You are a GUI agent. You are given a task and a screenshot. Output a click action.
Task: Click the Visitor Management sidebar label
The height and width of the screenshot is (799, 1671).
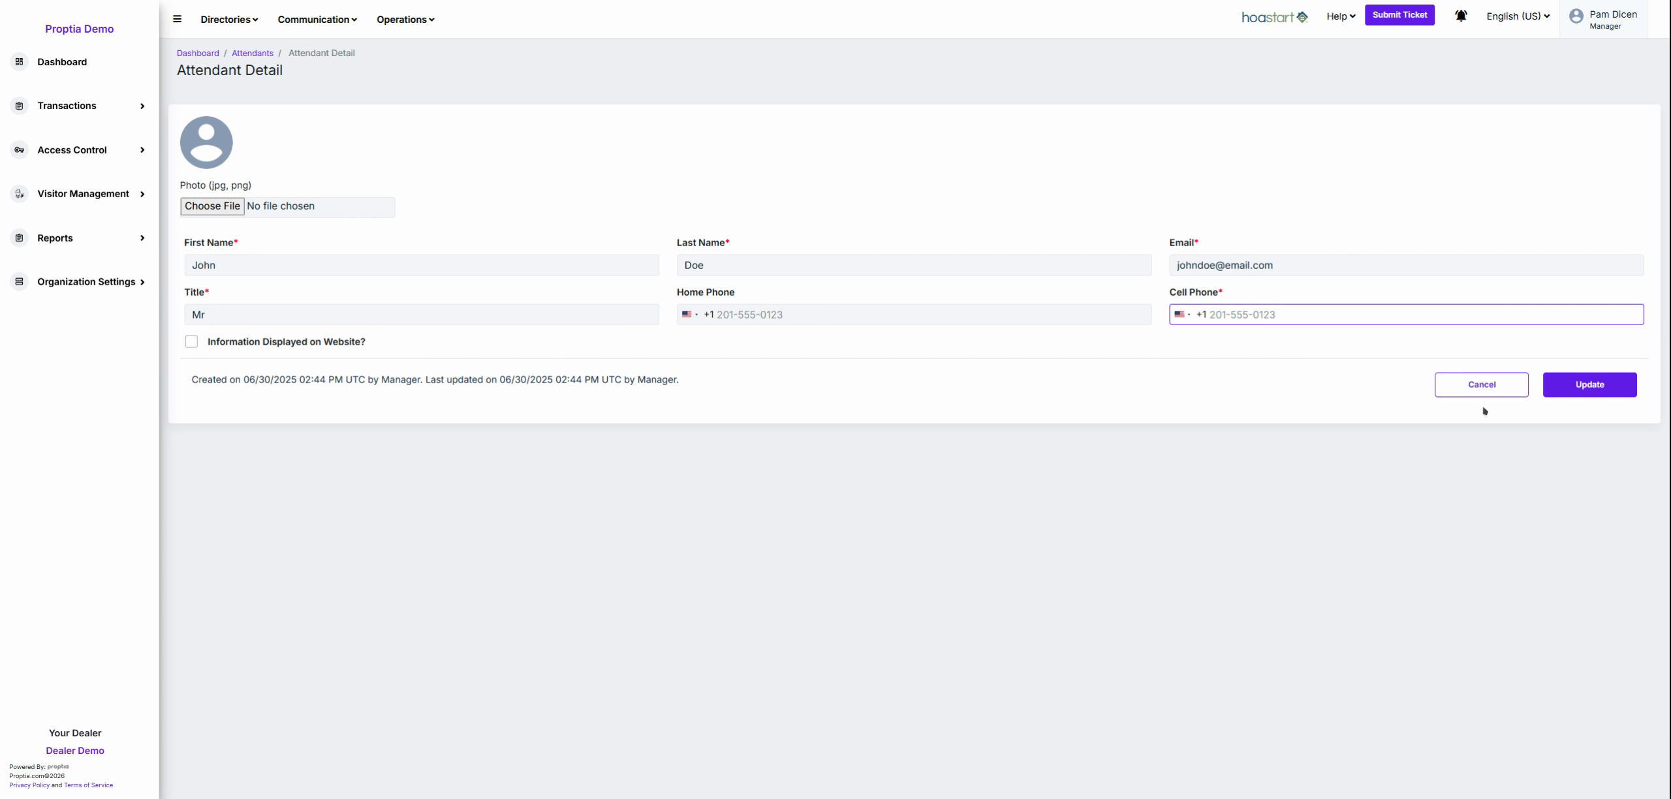click(x=83, y=194)
